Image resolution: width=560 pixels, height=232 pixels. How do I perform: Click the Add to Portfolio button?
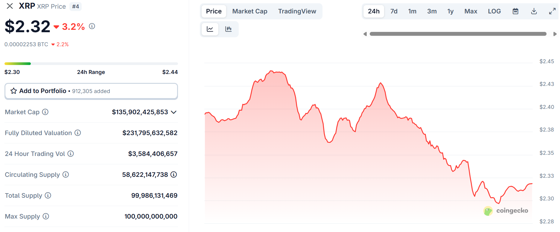point(91,91)
